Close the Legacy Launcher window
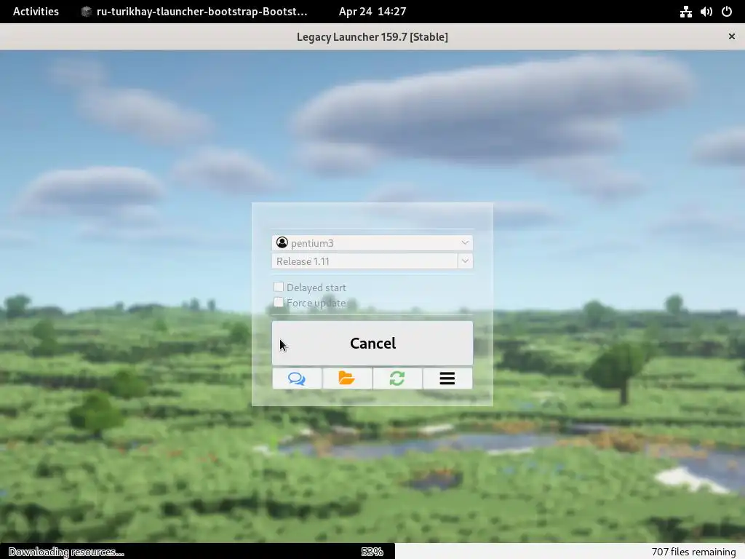 (732, 36)
